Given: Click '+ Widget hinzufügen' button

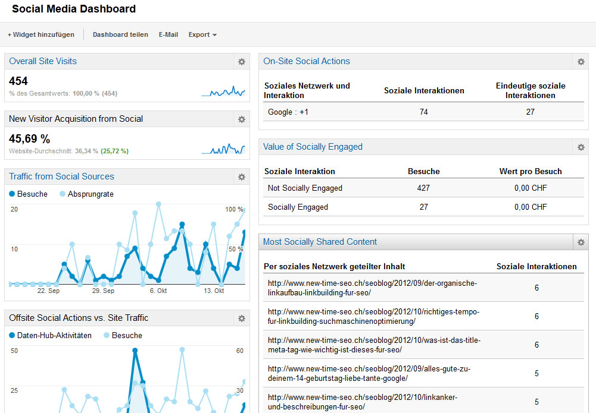Looking at the screenshot, I should (x=41, y=34).
